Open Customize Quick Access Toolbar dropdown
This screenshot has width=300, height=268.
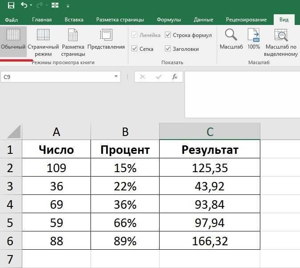(x=68, y=6)
